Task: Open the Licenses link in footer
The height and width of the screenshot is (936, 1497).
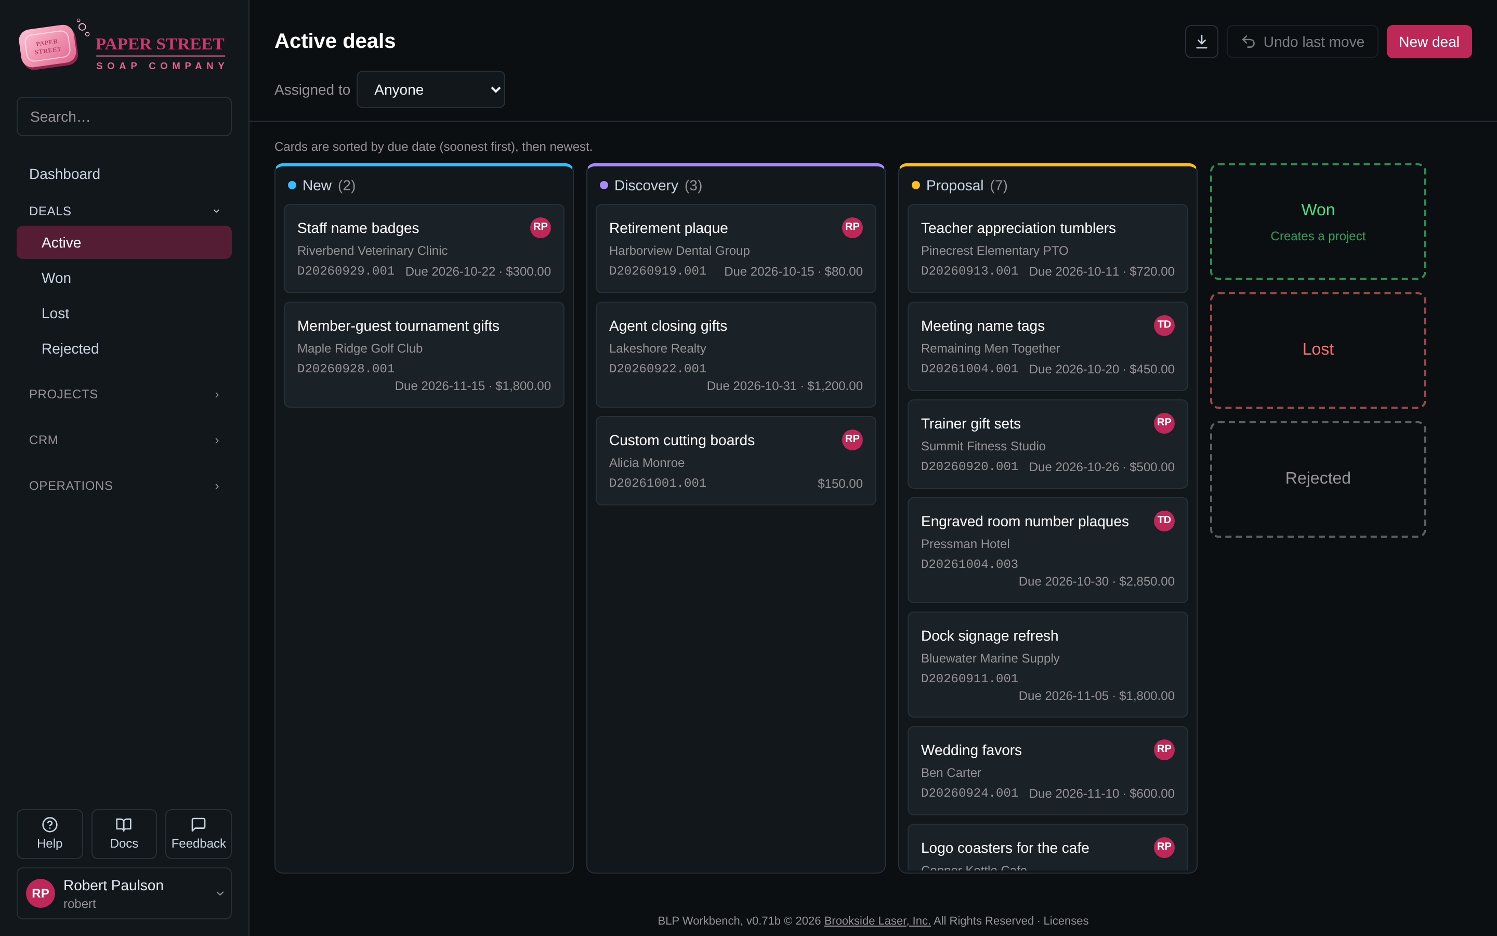Action: pyautogui.click(x=1065, y=920)
